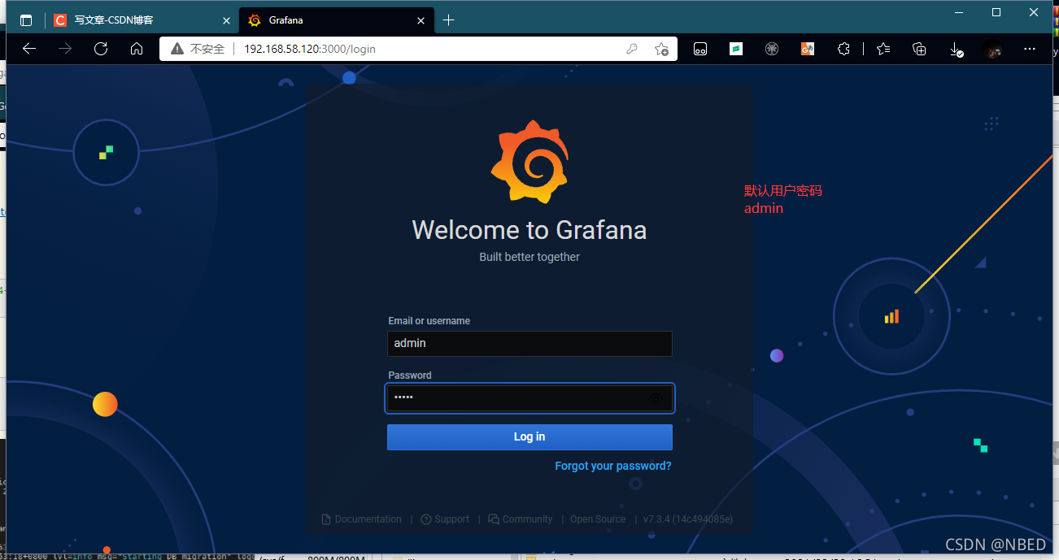Switch to the 写文章-CSDN博客 tab
This screenshot has width=1059, height=560.
pos(140,20)
